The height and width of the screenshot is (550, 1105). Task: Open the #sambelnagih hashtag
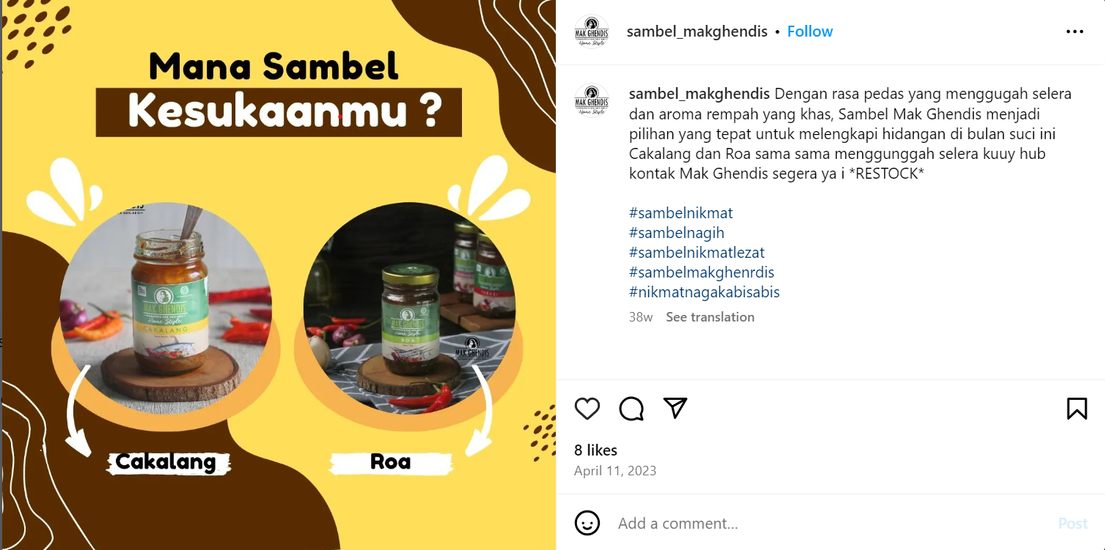click(677, 233)
